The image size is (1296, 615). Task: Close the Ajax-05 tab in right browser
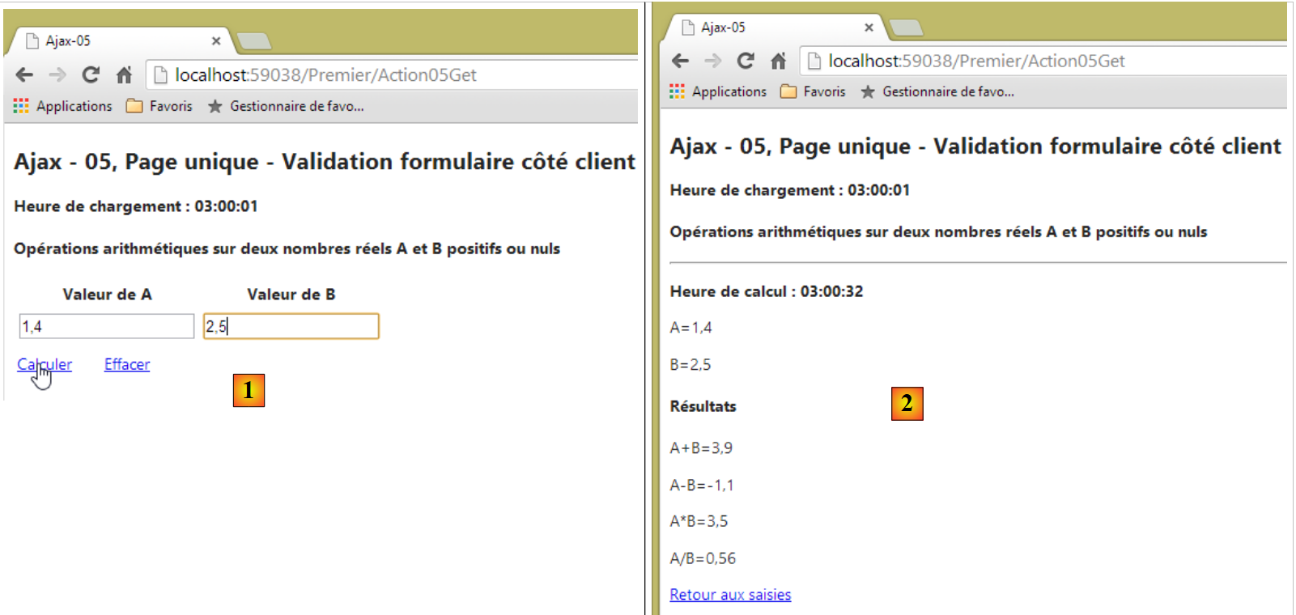click(869, 28)
